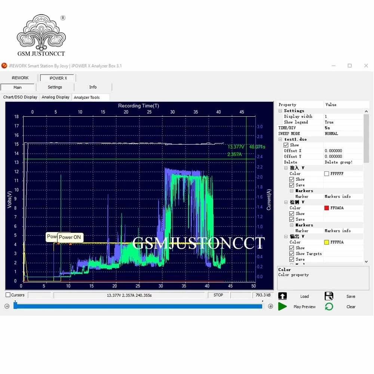Click the 793.3 kB file size field
Screen dimensions: 374x374
[x=263, y=295]
